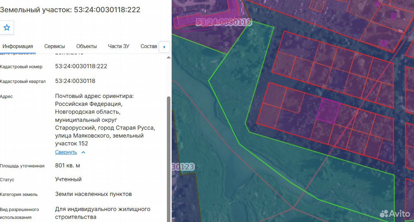Switch to the Сервисы tab
414x222 pixels.
coord(55,46)
